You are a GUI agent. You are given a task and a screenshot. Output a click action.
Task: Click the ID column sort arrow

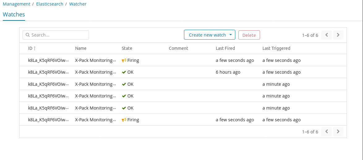35,48
